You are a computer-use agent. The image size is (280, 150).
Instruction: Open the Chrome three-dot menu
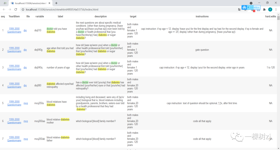276,9
